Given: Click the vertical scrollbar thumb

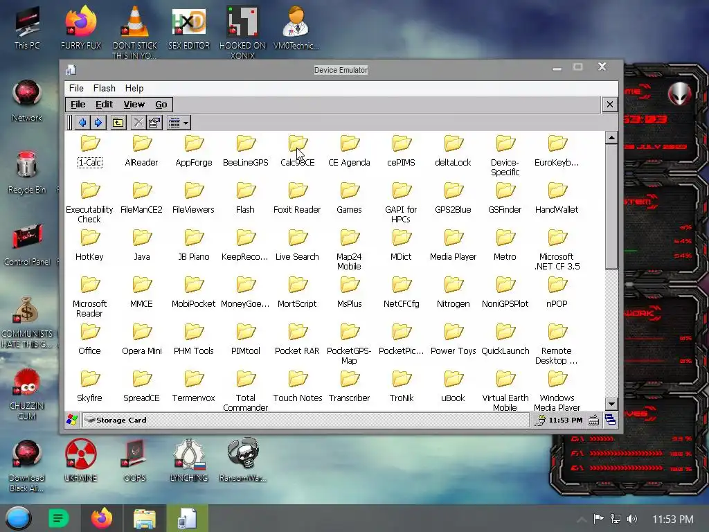Looking at the screenshot, I should point(611,206).
